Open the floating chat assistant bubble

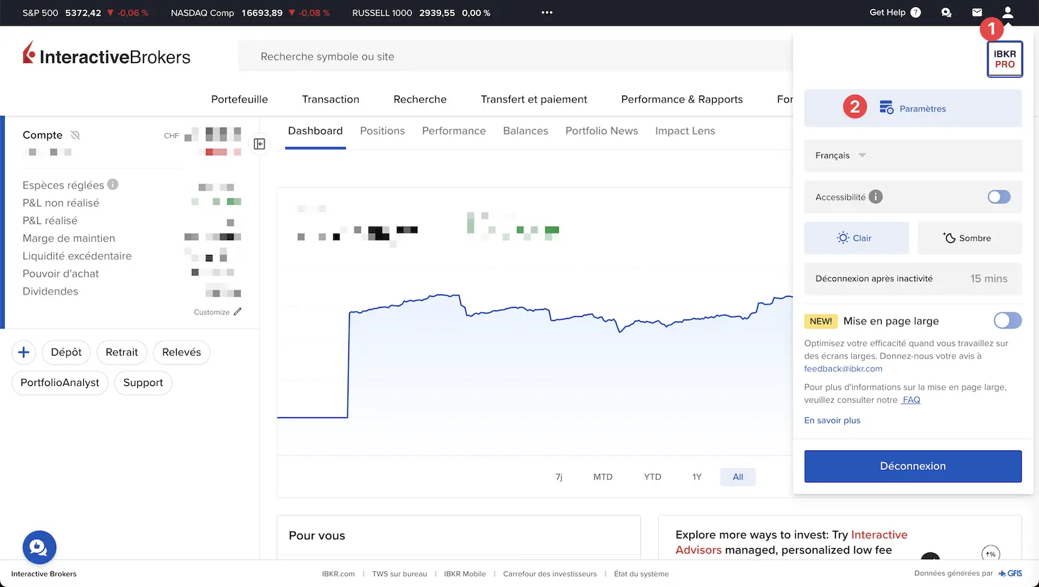(x=39, y=547)
